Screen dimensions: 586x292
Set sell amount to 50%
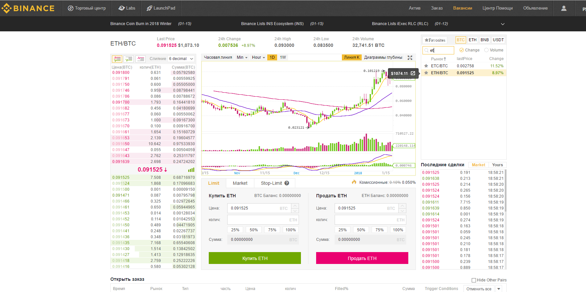tap(361, 230)
